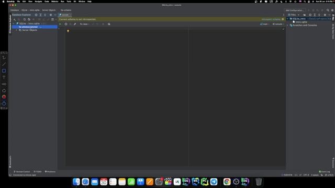335x188 pixels.
Task: Collapse the SQLite data source node
Action: point(14,23)
